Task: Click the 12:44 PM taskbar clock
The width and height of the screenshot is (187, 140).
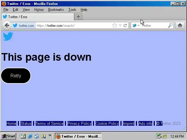Action: [x=177, y=136]
